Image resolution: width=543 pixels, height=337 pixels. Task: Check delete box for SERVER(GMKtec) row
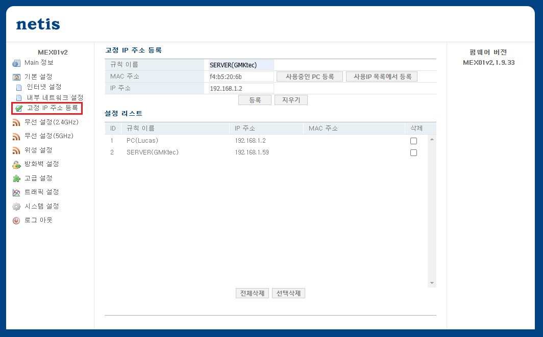pos(413,152)
